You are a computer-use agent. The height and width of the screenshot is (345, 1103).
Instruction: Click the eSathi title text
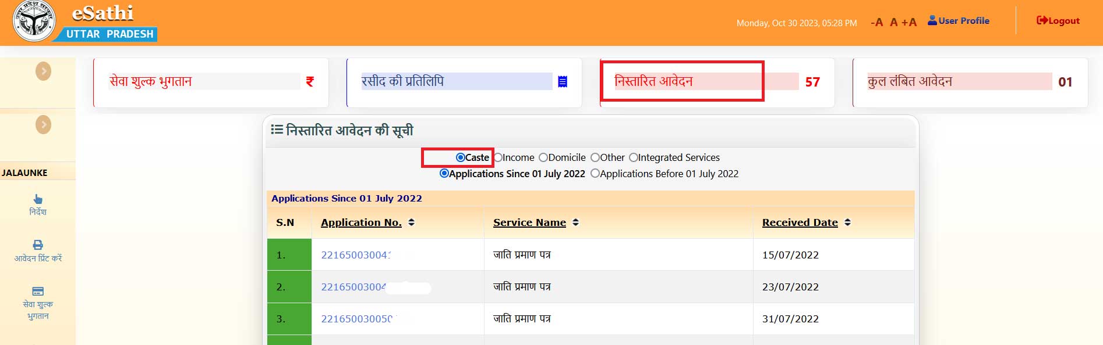102,13
